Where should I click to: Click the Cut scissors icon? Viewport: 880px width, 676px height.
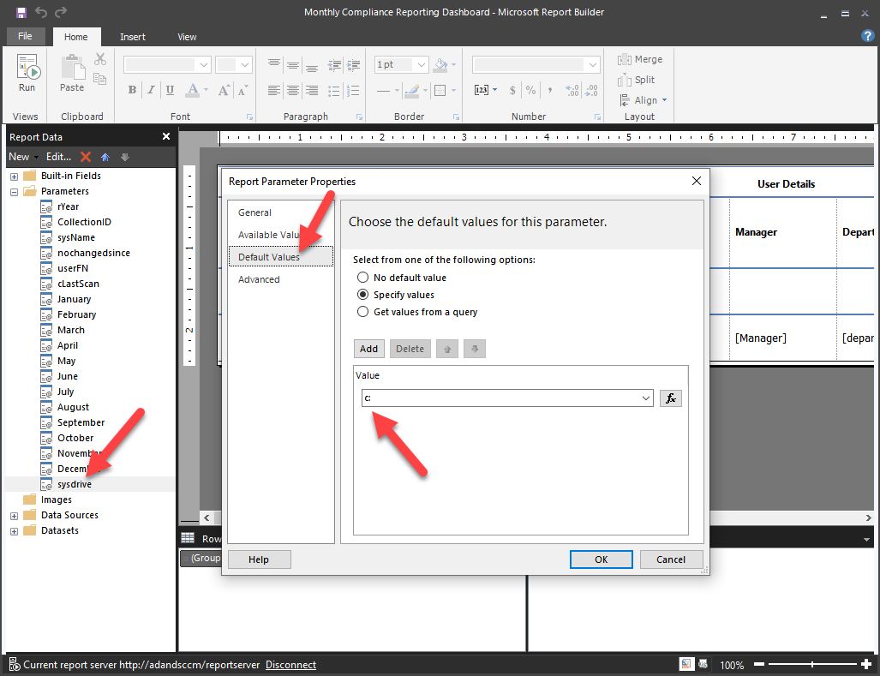coord(100,59)
